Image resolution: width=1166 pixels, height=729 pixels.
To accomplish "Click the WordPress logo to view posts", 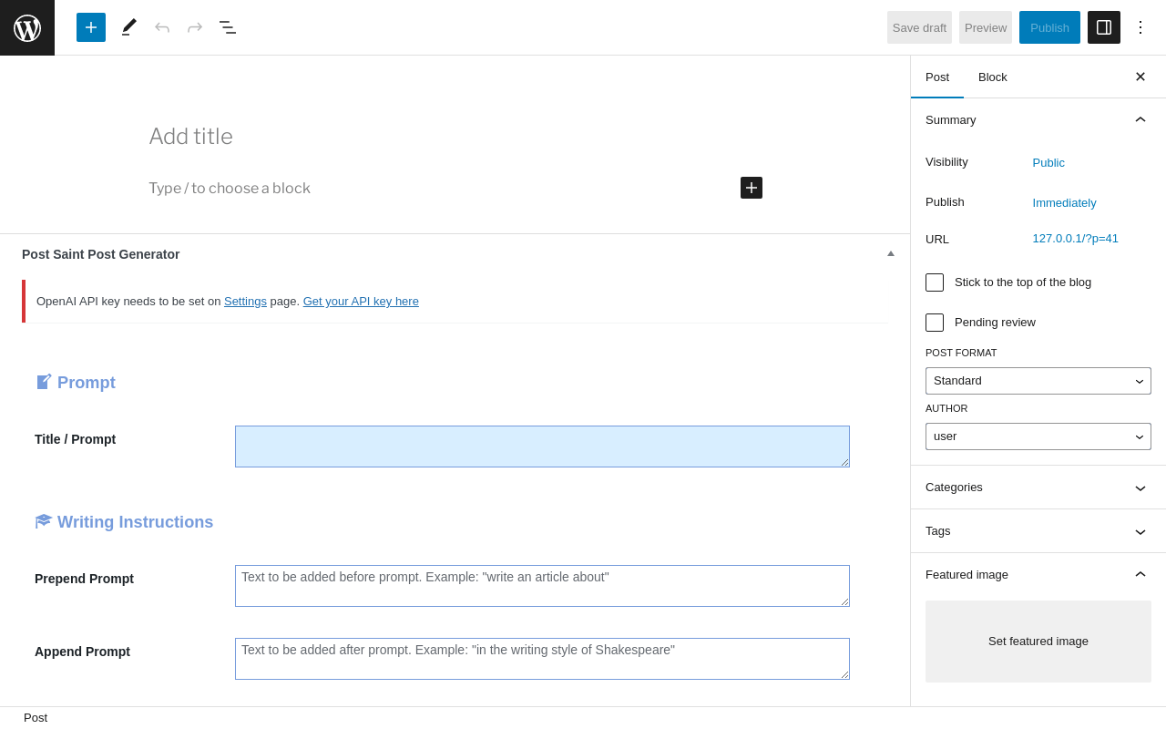I will pyautogui.click(x=27, y=27).
